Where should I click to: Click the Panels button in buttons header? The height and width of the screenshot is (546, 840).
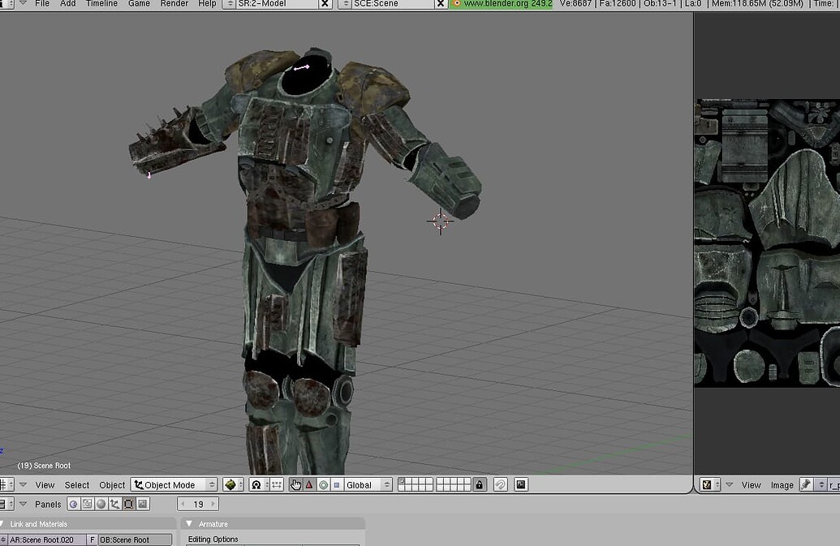48,504
